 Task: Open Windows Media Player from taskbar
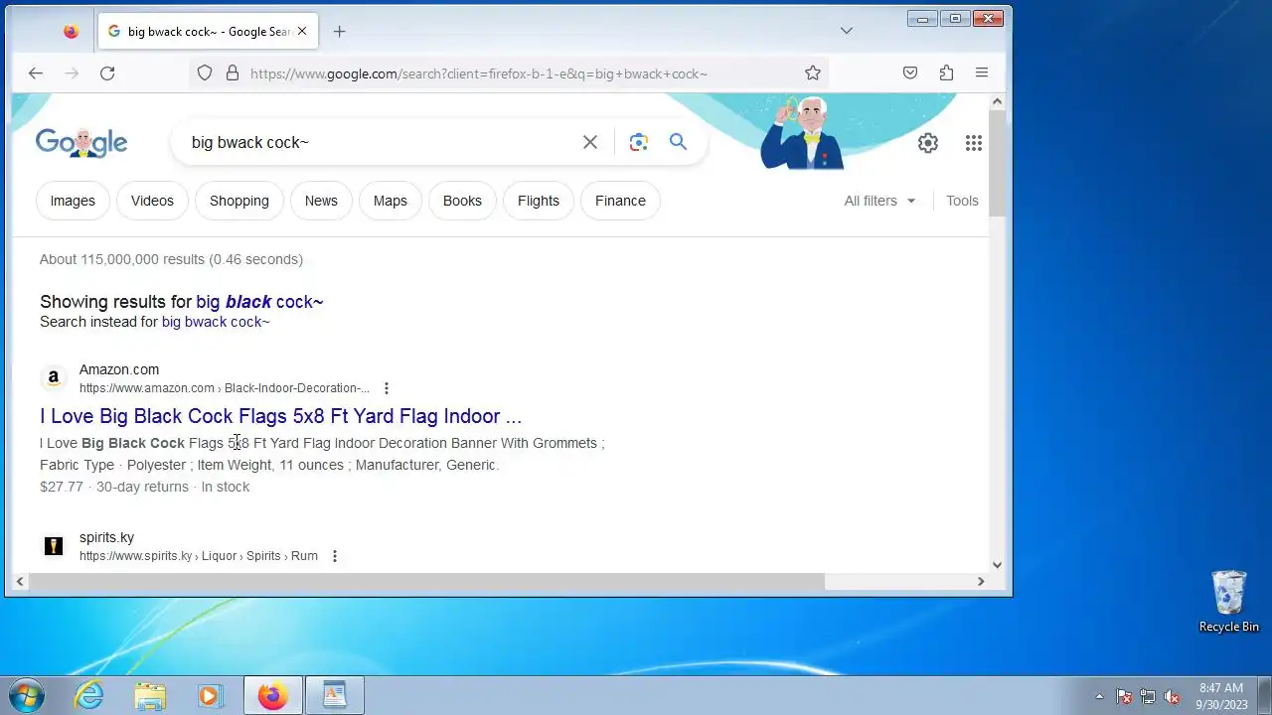coord(210,695)
